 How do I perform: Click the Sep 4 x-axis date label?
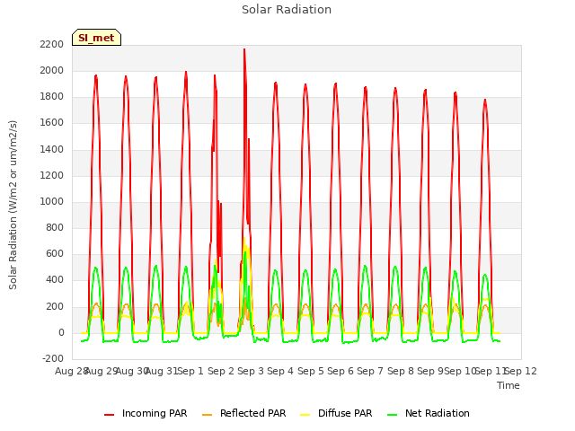(280, 371)
